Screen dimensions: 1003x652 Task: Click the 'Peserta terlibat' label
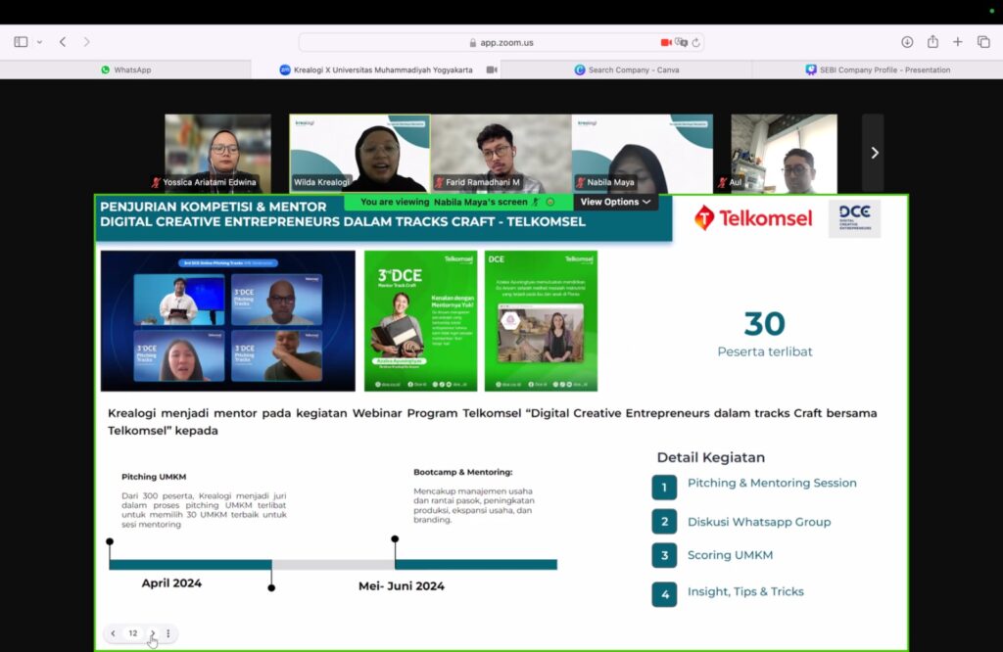764,351
